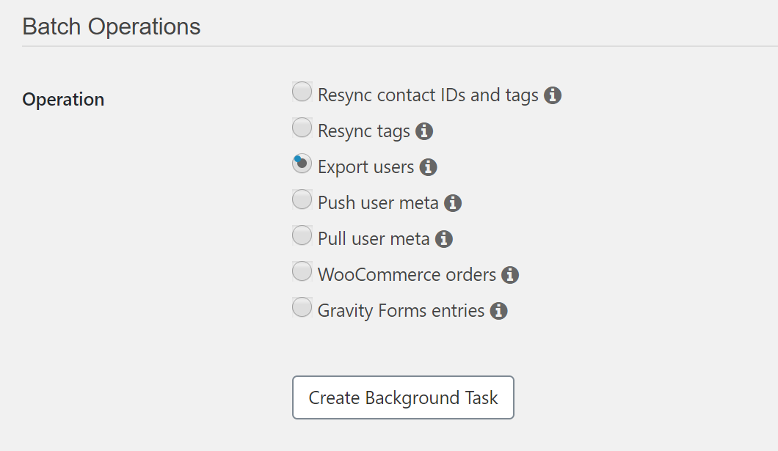This screenshot has width=778, height=451.
Task: Click the WooCommerce orders label text
Action: pos(407,275)
